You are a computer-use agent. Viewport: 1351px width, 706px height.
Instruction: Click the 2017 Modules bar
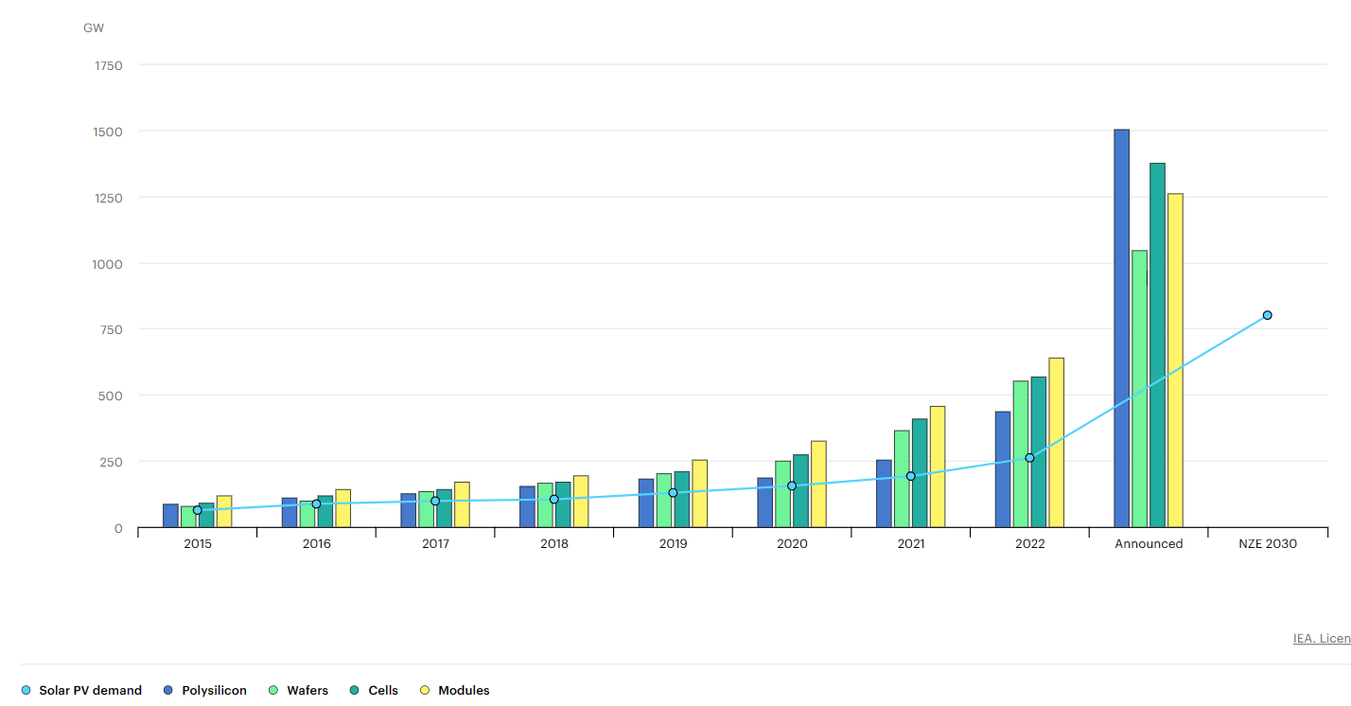[x=462, y=504]
